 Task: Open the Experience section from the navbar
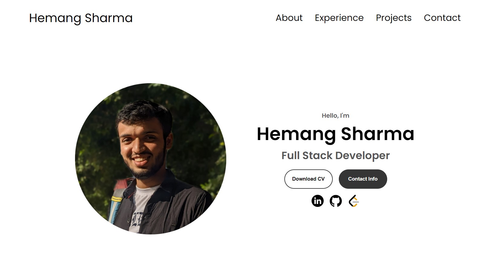pos(339,18)
